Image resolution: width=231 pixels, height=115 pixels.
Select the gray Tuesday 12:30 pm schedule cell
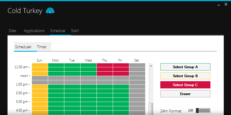coord(72,82)
